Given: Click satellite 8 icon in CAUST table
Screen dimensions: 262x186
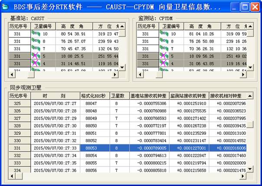Looking at the screenshot, I should [x=35, y=41].
